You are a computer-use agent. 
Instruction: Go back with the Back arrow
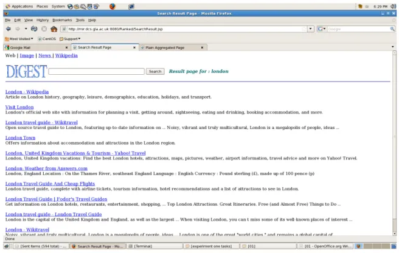[8, 29]
